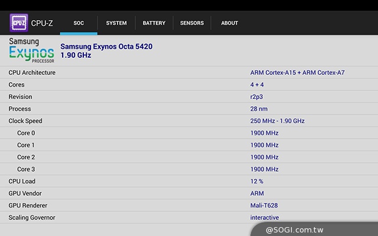Image resolution: width=378 pixels, height=236 pixels.
Task: Open the Sensors tab
Action: tap(192, 23)
